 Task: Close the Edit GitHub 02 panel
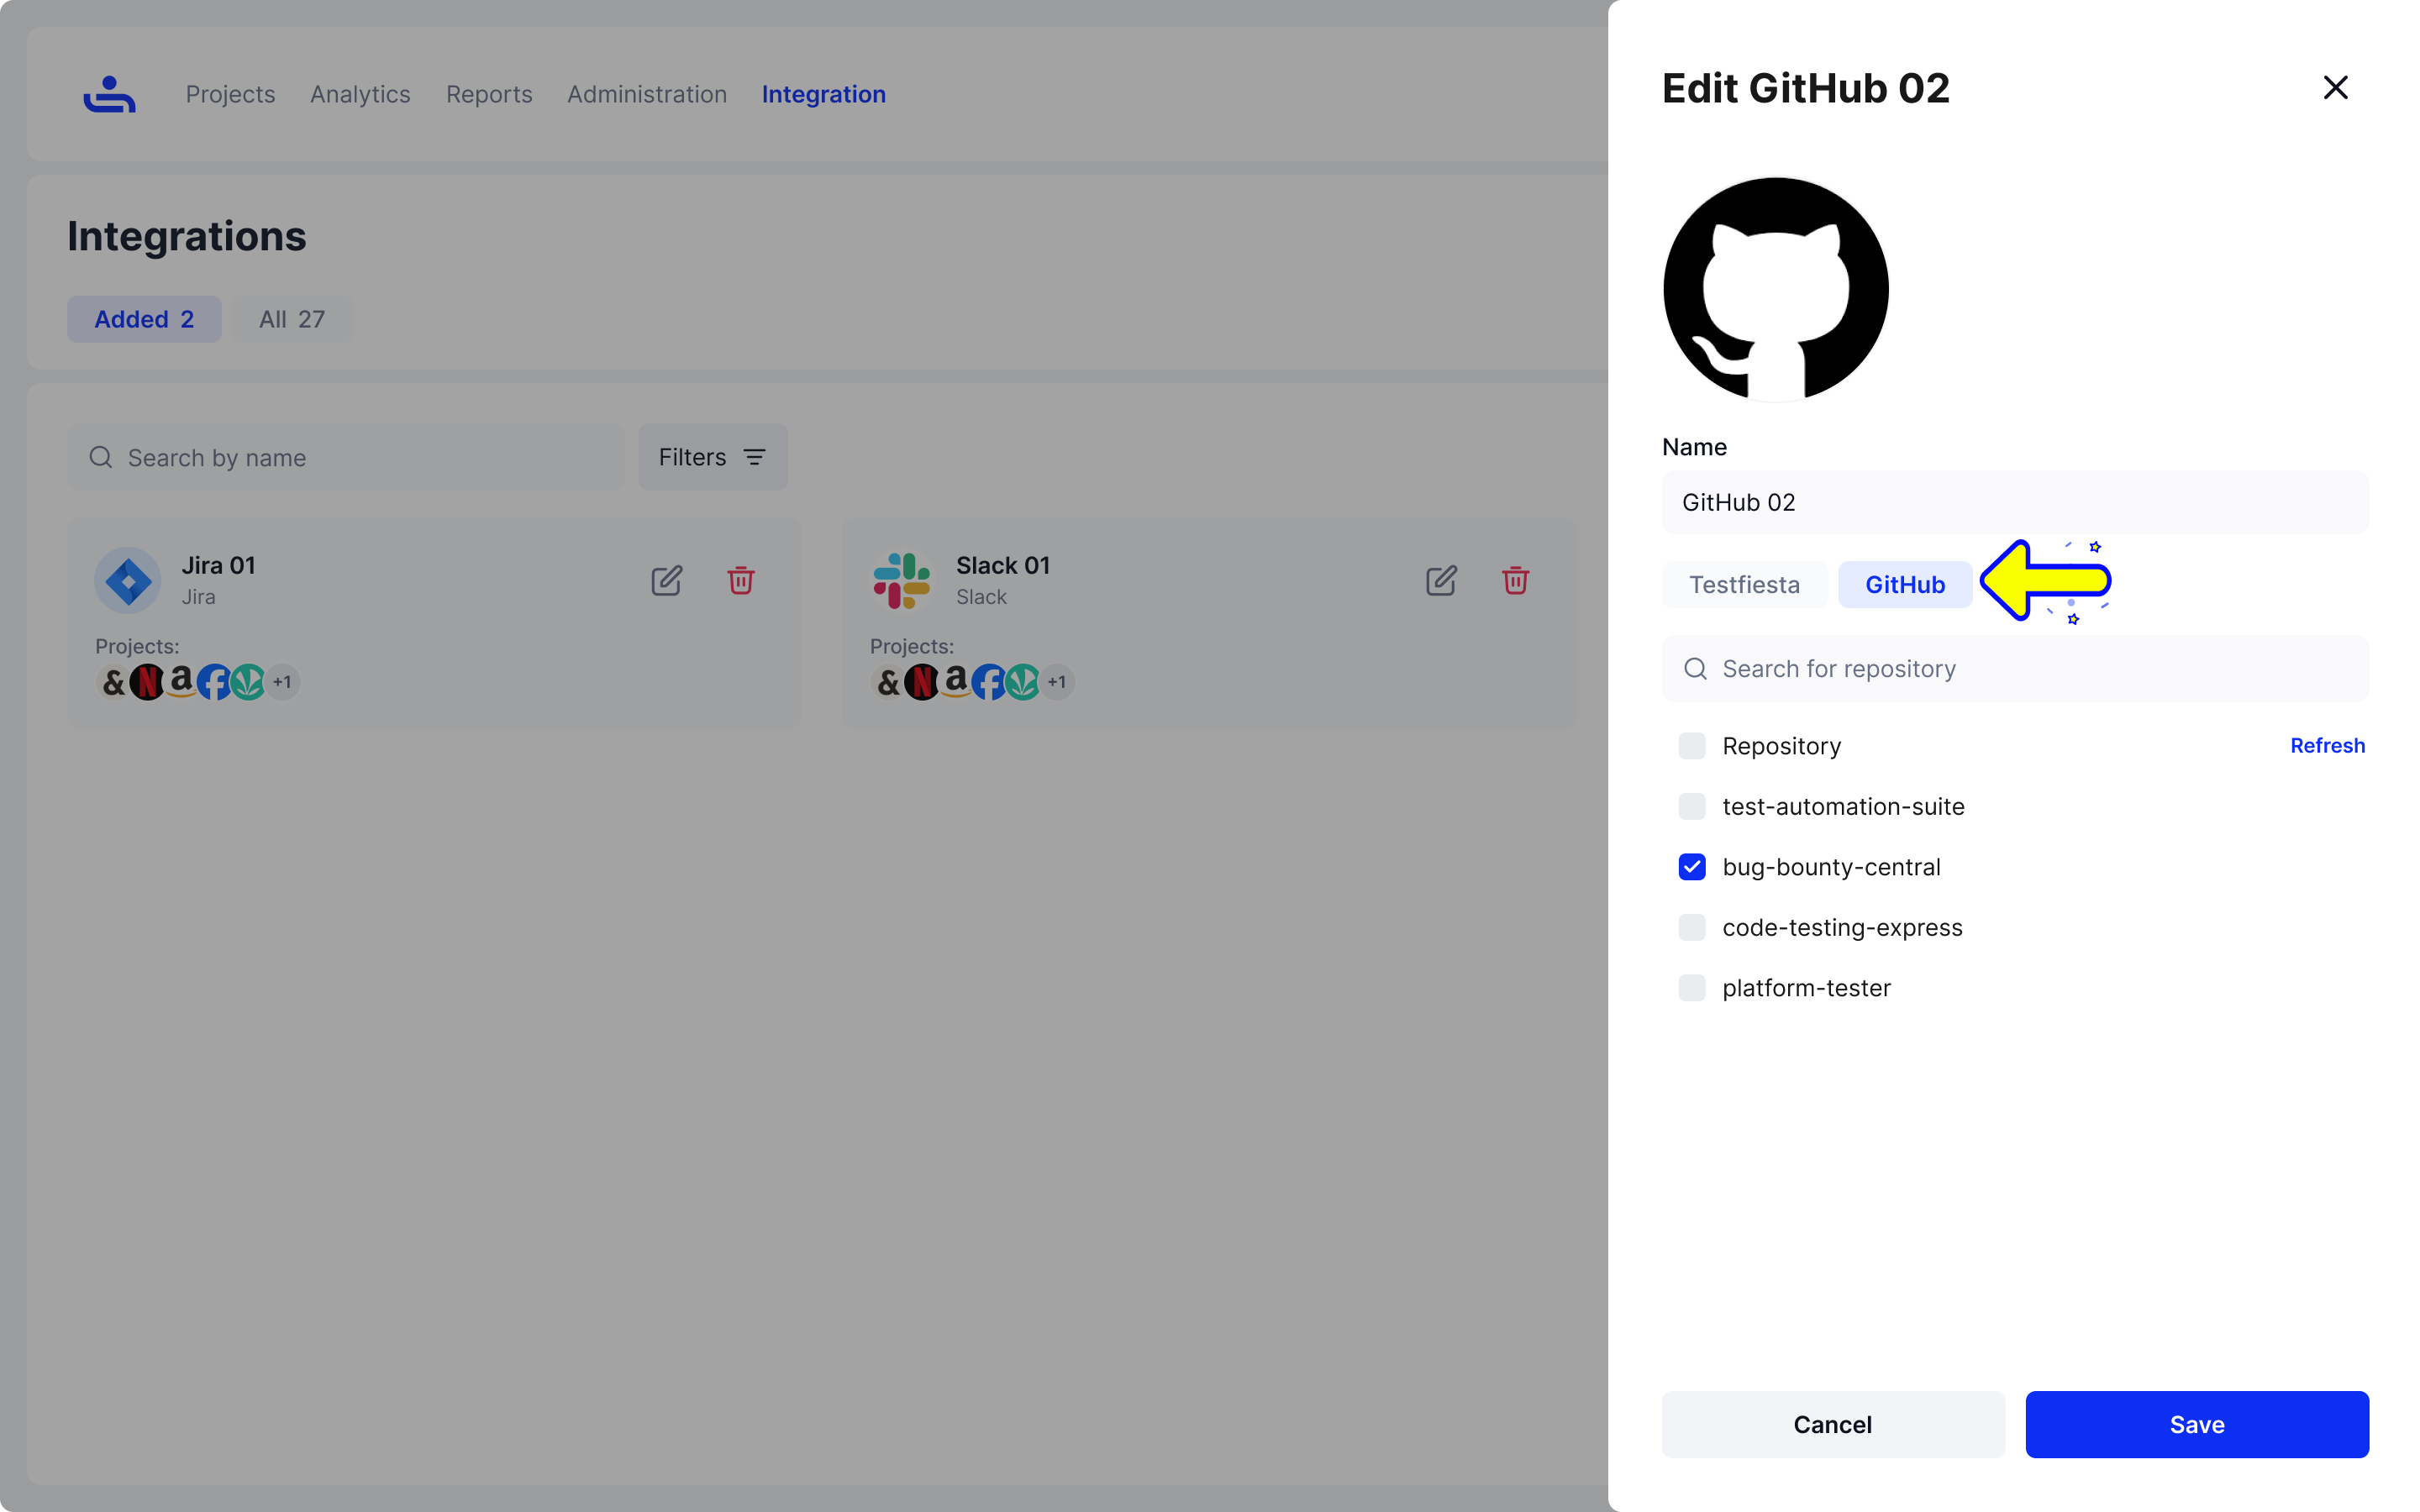(2335, 88)
